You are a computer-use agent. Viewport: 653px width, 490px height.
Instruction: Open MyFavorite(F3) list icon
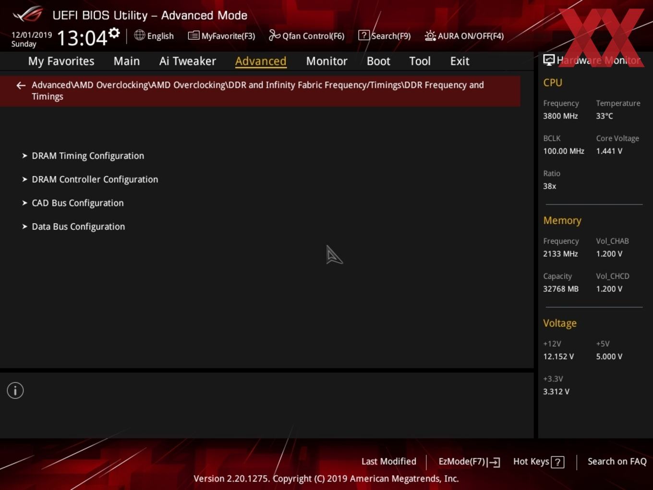[193, 36]
